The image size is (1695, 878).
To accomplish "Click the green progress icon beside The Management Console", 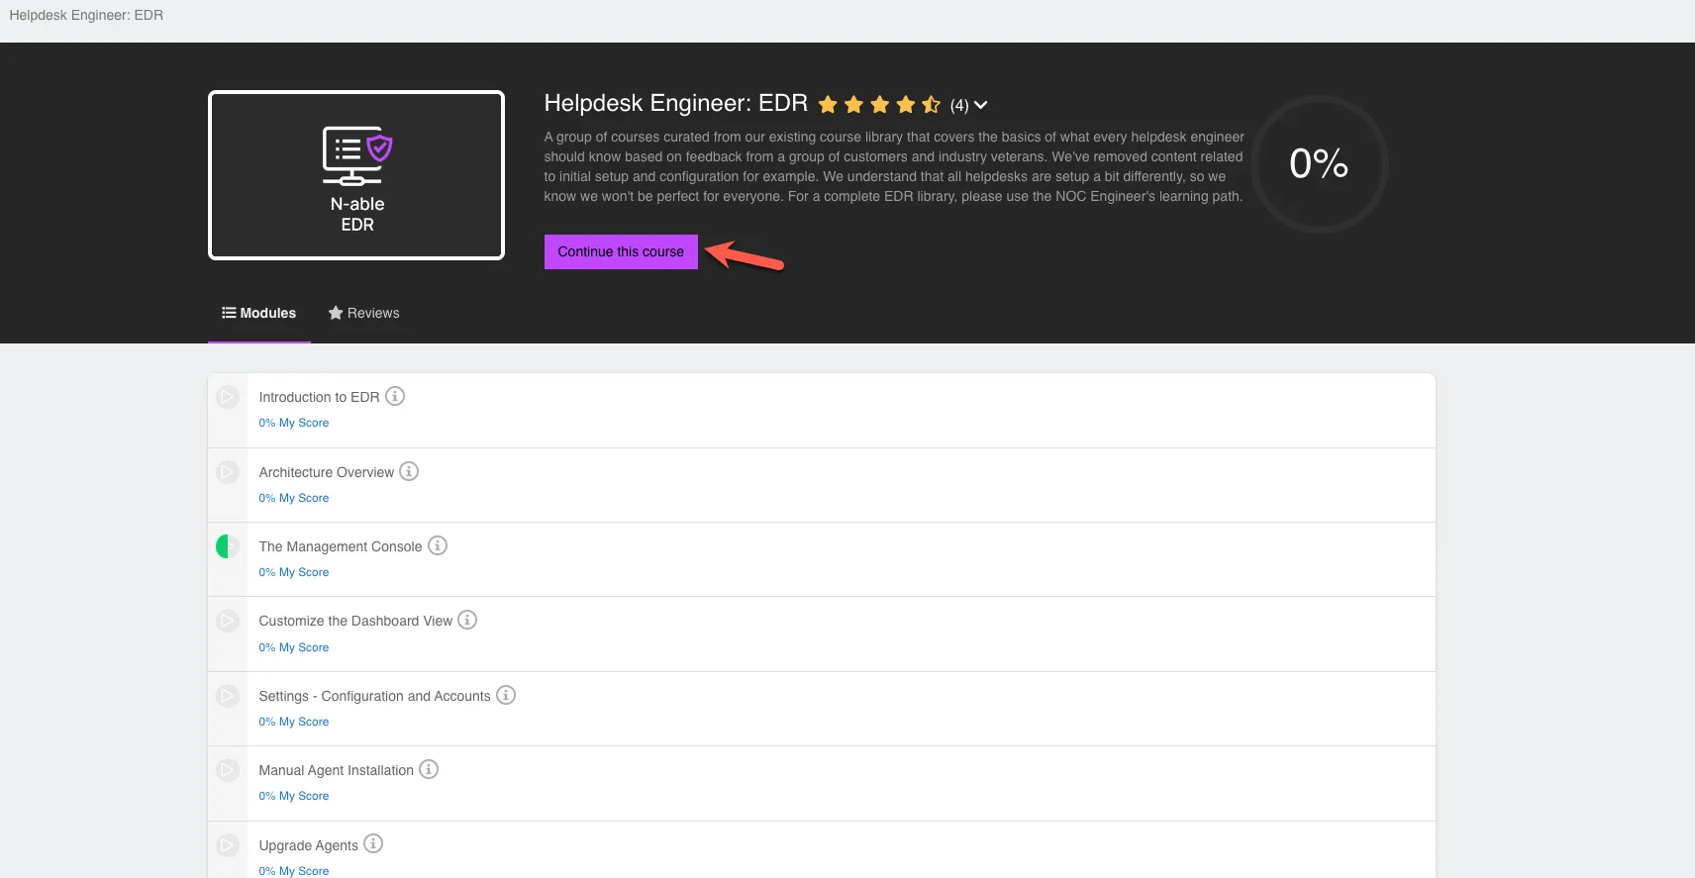I will click(228, 546).
